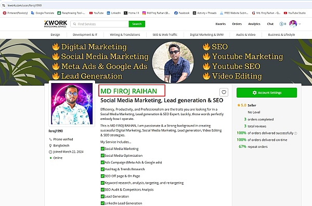
Task: Click the Account Settings button
Action: point(267,92)
